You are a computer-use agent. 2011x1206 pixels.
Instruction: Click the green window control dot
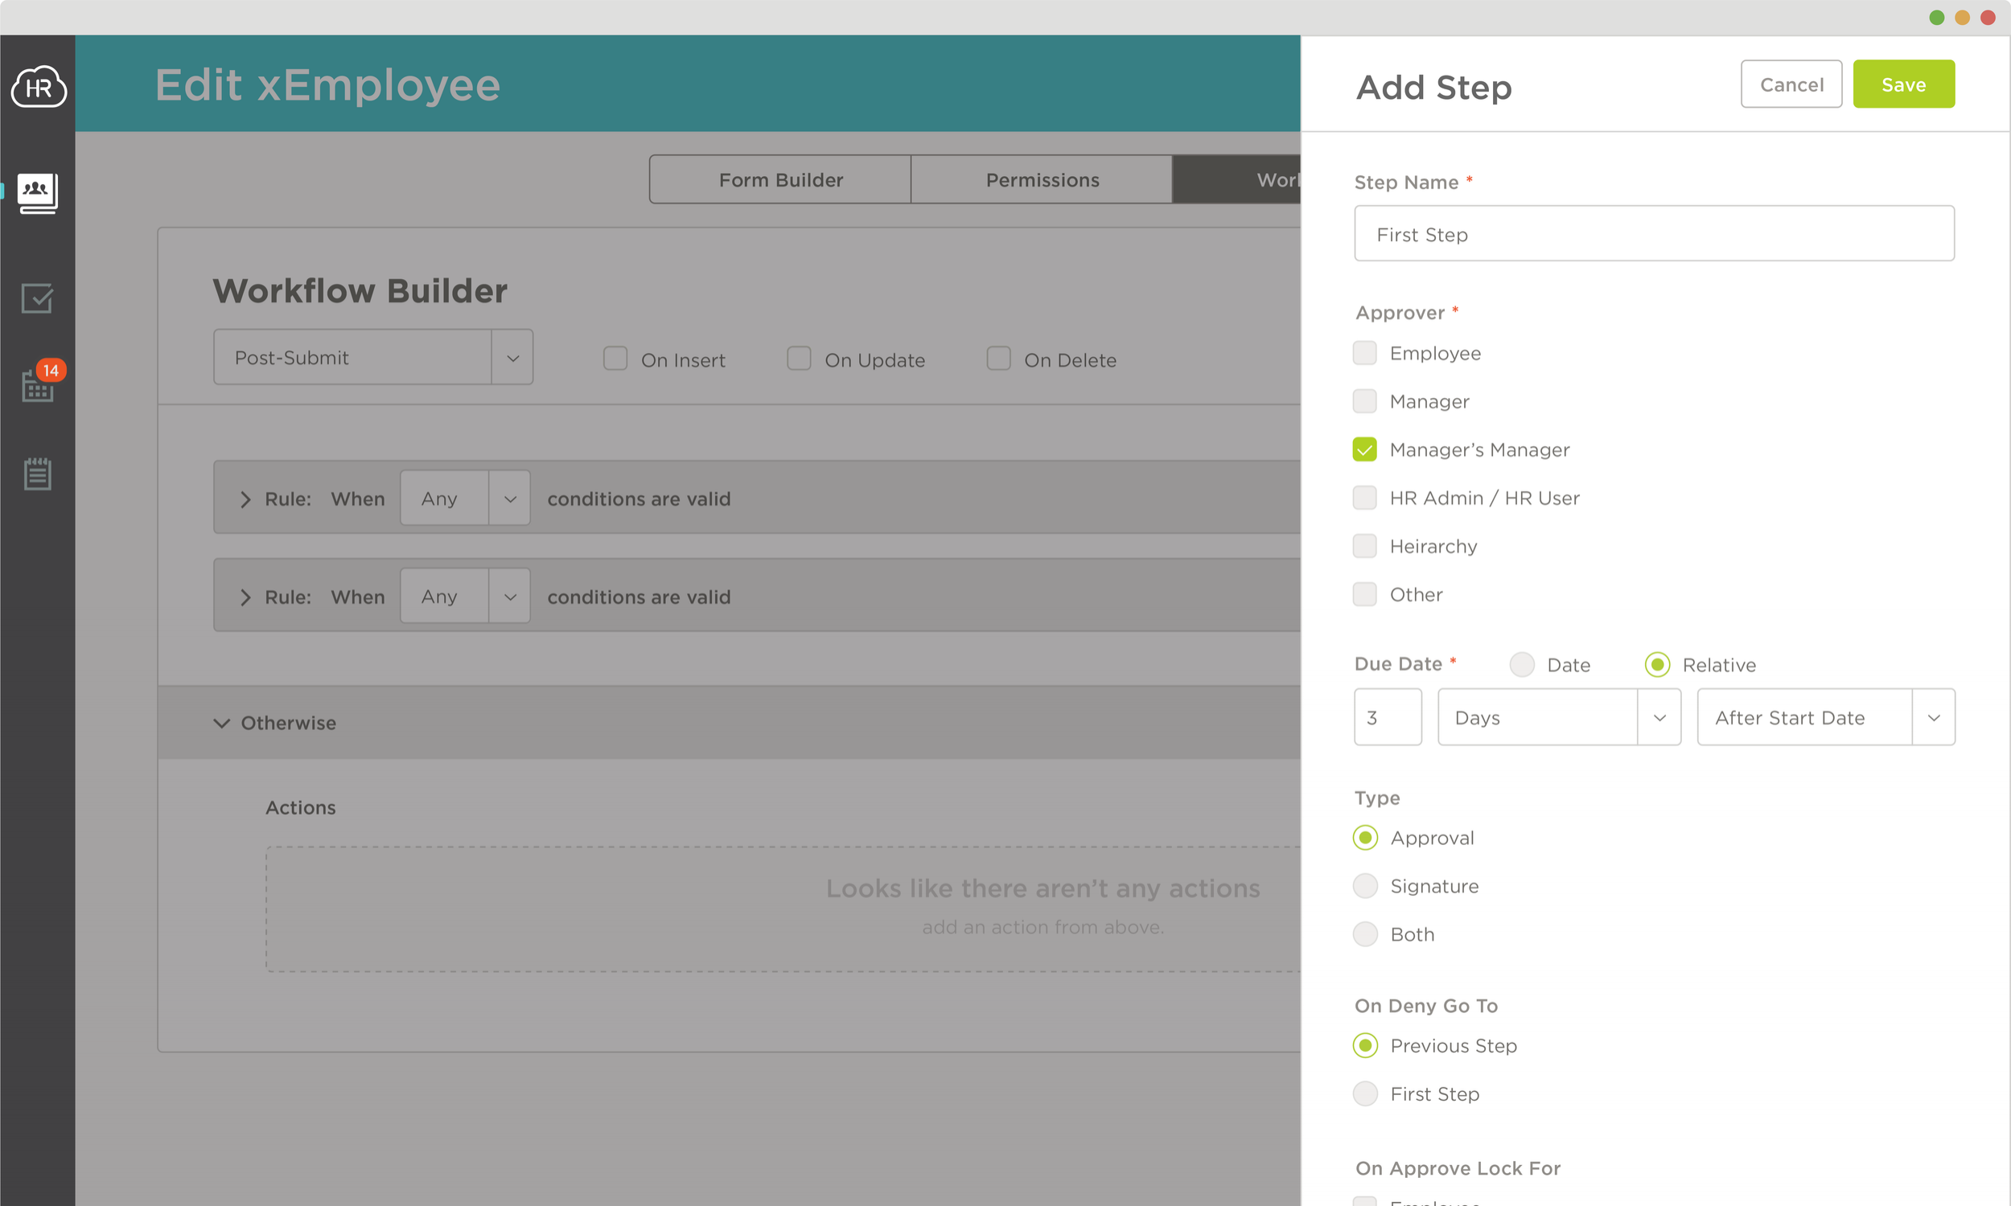(x=1936, y=17)
